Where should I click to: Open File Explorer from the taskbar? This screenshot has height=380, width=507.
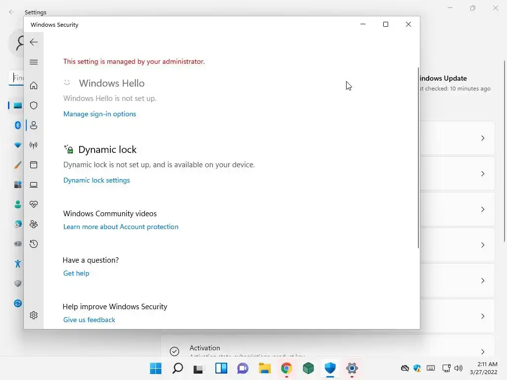[x=264, y=368]
